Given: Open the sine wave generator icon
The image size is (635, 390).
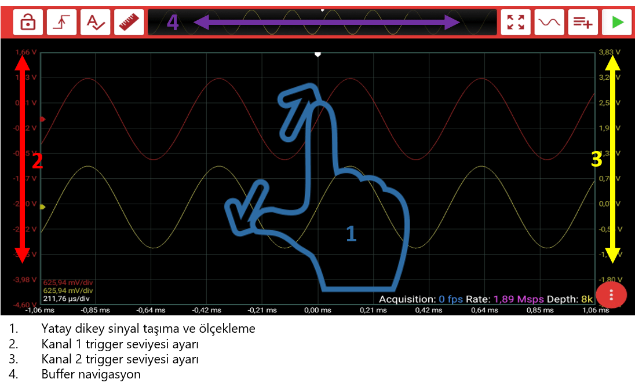Looking at the screenshot, I should click(549, 22).
